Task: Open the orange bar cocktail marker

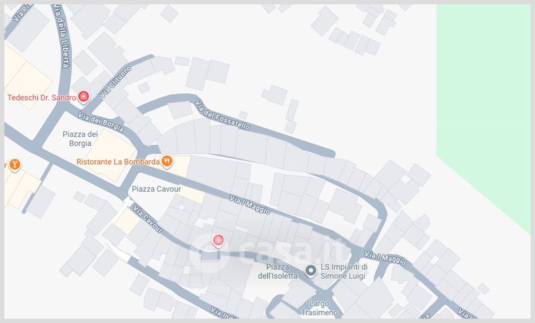Action: (x=14, y=165)
